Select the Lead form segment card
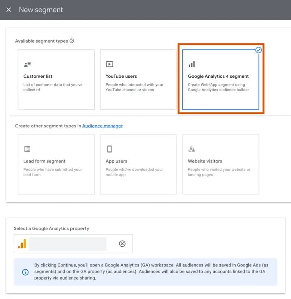Image resolution: width=291 pixels, height=299 pixels. [x=56, y=164]
